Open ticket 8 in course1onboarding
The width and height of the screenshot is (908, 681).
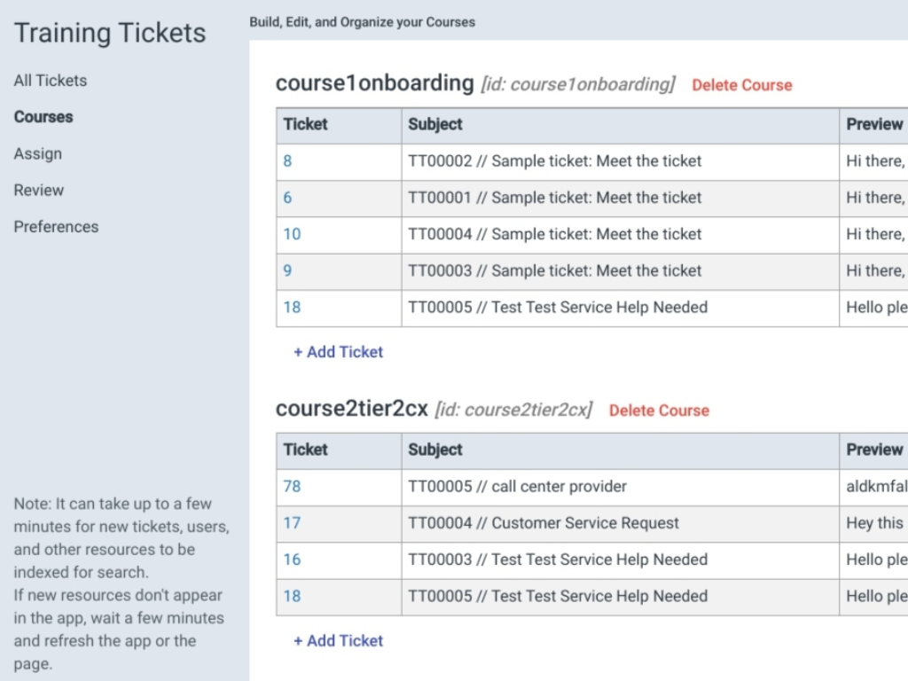pos(286,160)
